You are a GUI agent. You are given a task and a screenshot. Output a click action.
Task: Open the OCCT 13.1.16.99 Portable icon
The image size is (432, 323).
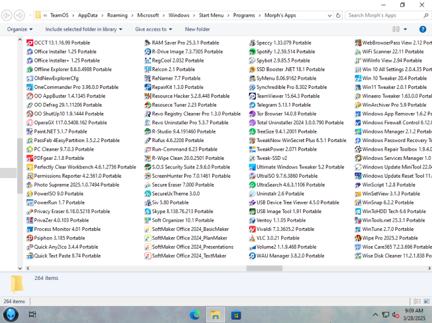[30, 43]
